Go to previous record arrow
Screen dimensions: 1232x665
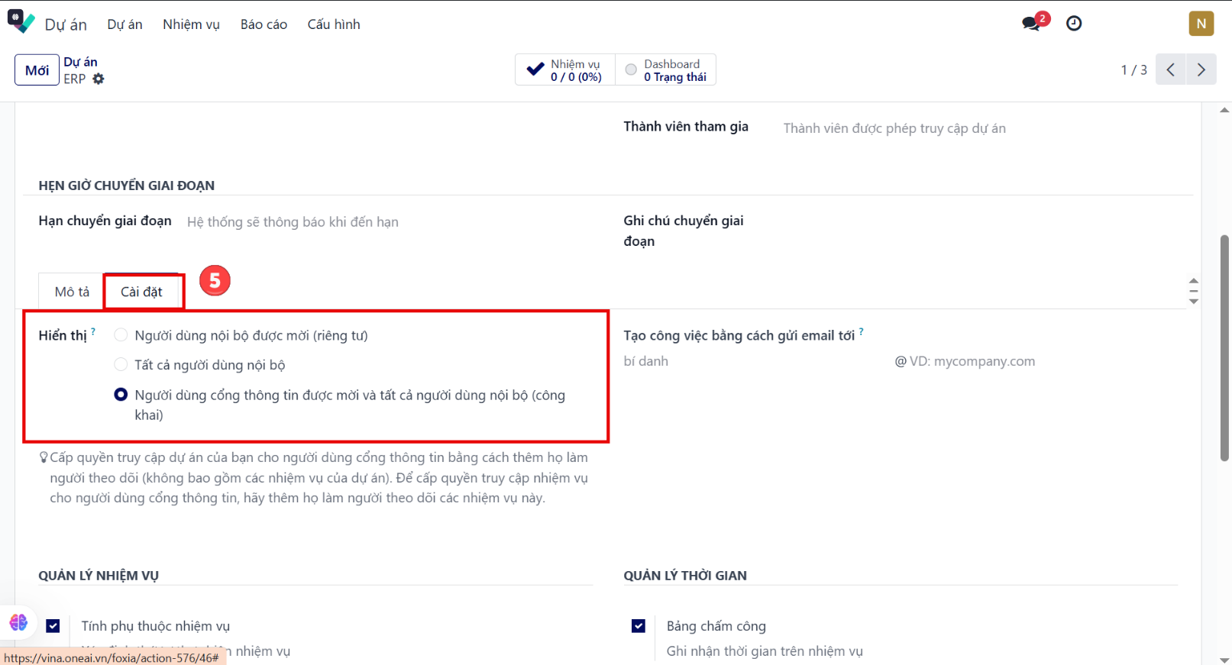pyautogui.click(x=1170, y=69)
